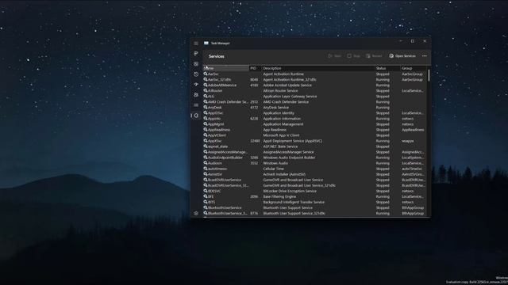
Task: Click the service icon beside AarSvc
Action: 206,74
